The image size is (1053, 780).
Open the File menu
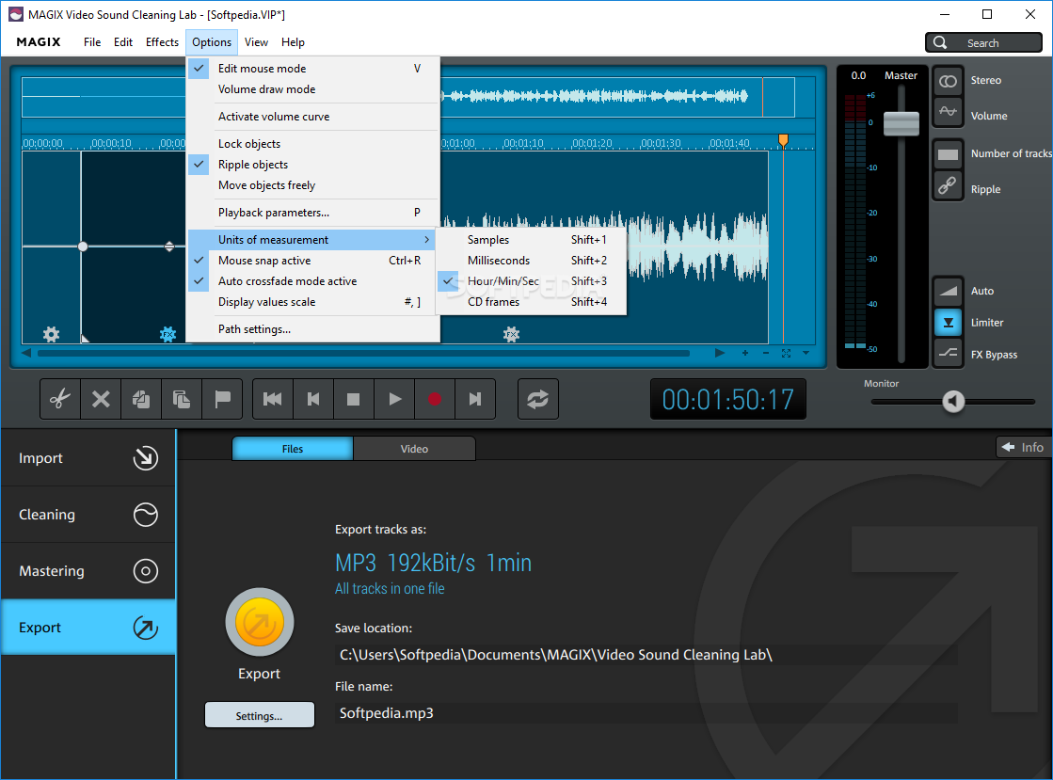[92, 42]
